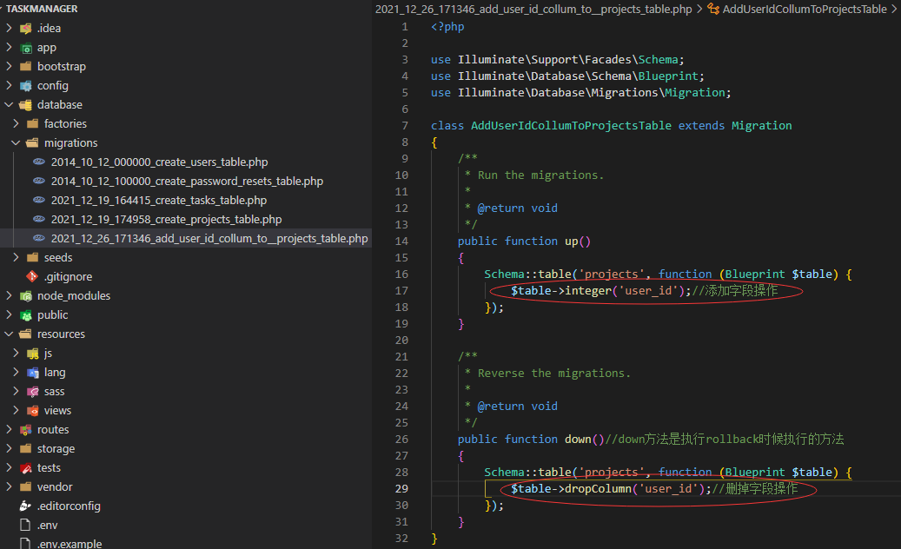Click the migrations folder icon
Screen dimensions: 901x549
click(x=33, y=142)
